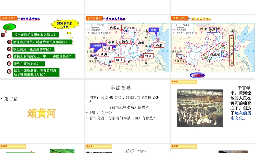Click the number 1 bullet icon
The image size is (255, 153).
[x=3, y=35]
